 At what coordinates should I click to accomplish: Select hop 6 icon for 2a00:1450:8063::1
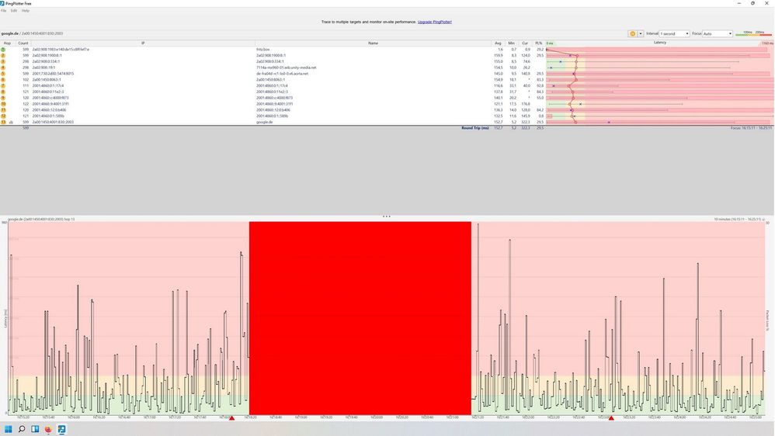click(3, 79)
